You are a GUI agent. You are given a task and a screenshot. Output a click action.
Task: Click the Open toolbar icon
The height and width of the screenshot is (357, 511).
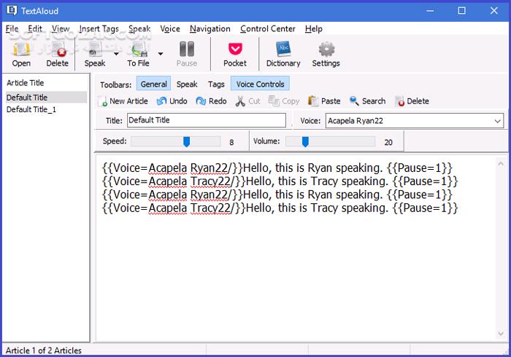21,54
